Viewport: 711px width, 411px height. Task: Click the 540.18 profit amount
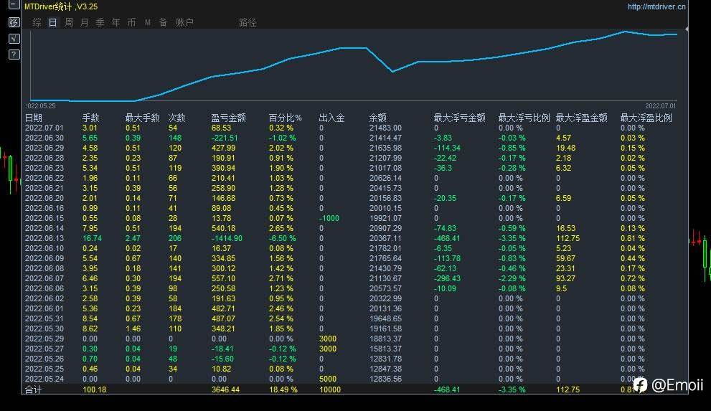[223, 228]
